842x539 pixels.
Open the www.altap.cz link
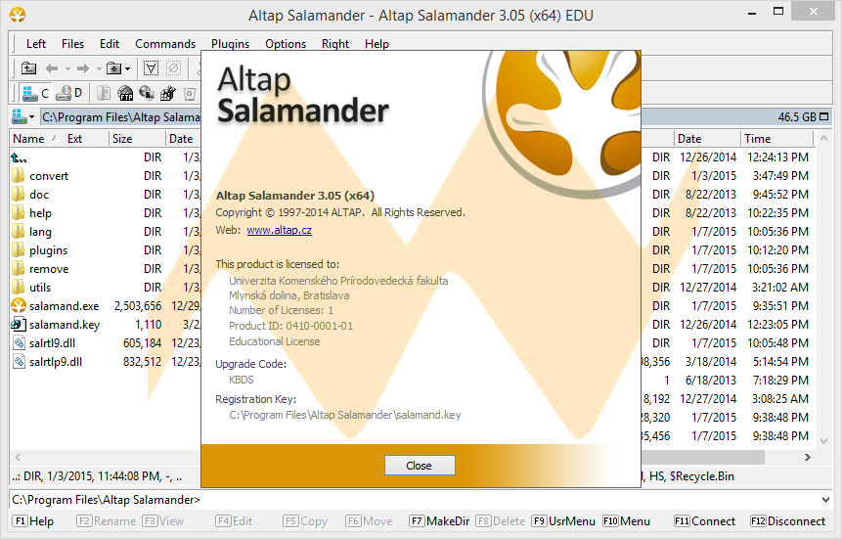tap(280, 230)
